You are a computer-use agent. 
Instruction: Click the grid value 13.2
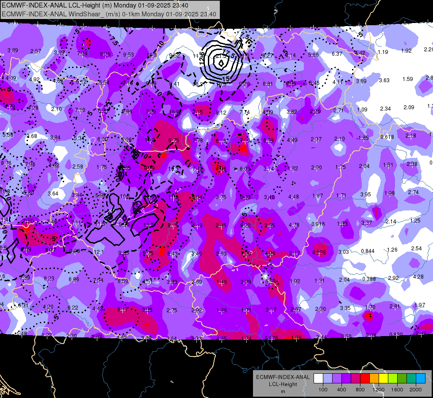[149, 225]
